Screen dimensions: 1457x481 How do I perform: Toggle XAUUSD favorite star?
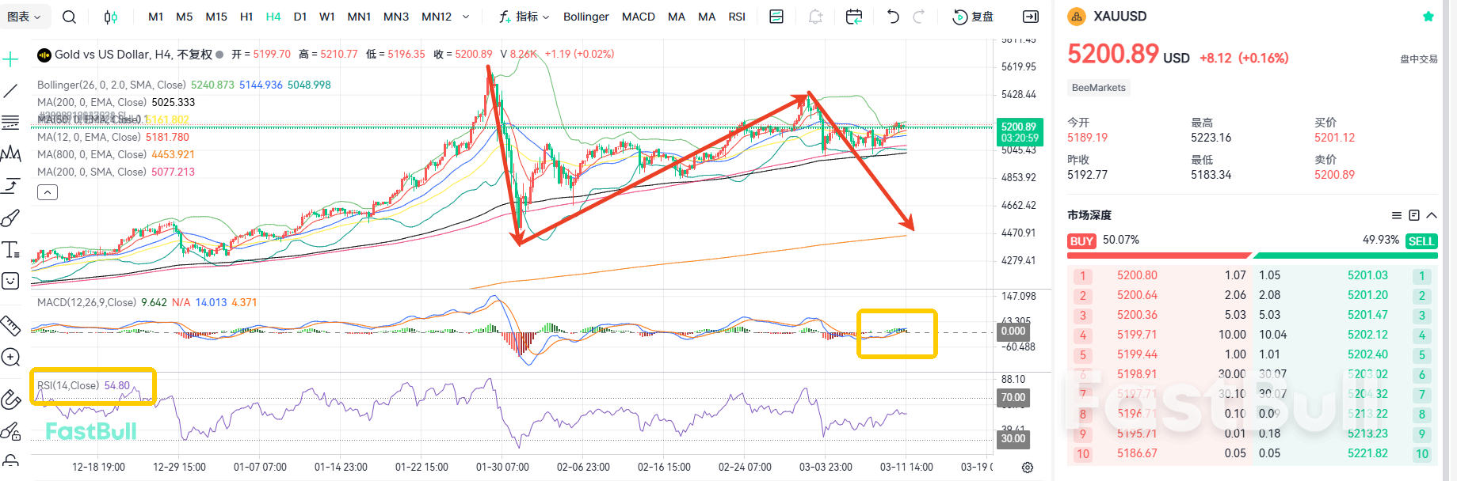coord(1428,17)
